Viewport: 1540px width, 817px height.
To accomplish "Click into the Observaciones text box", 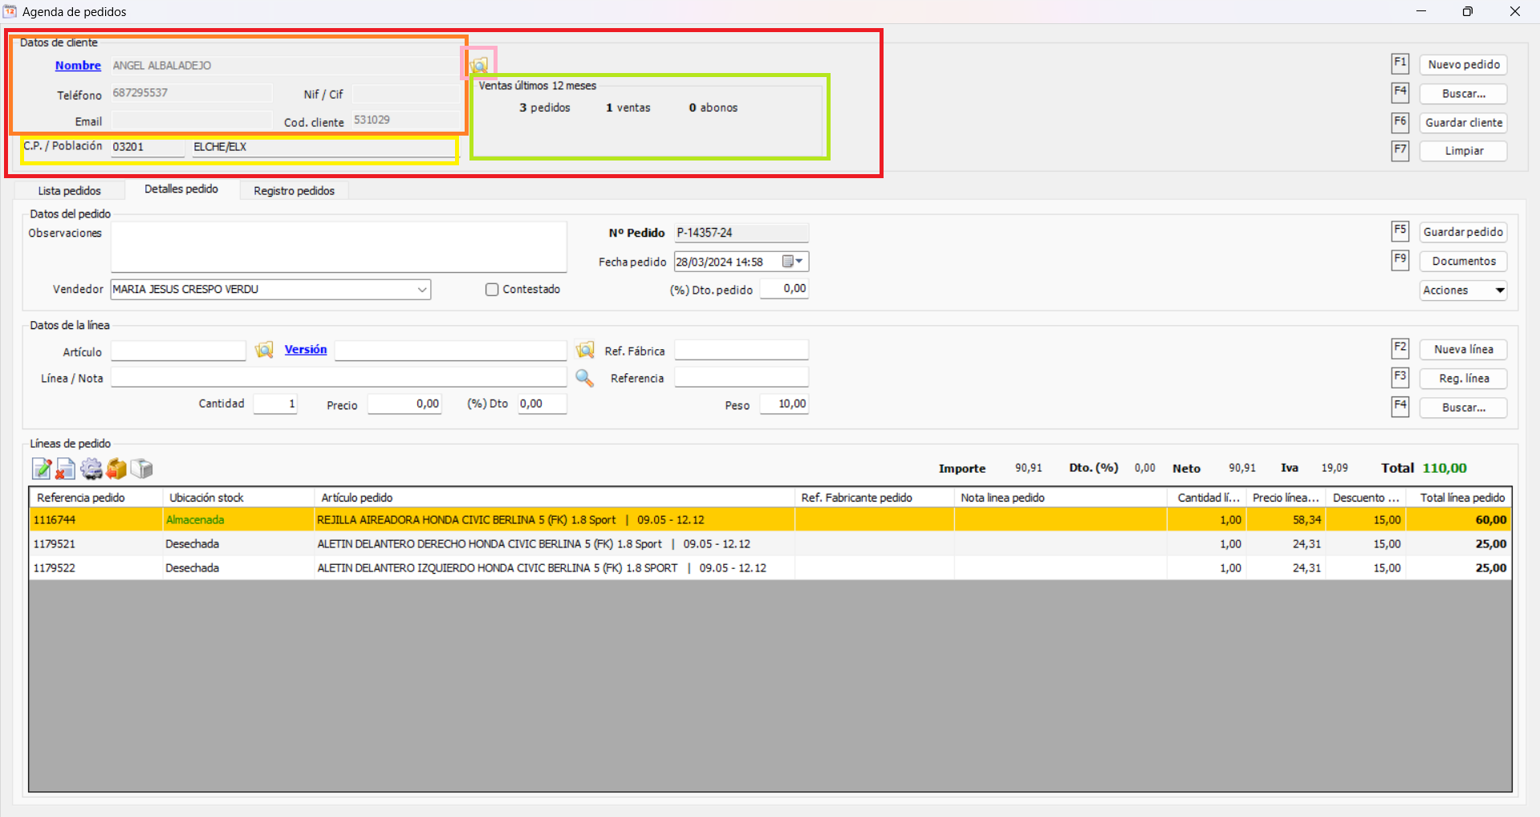I will pos(339,248).
